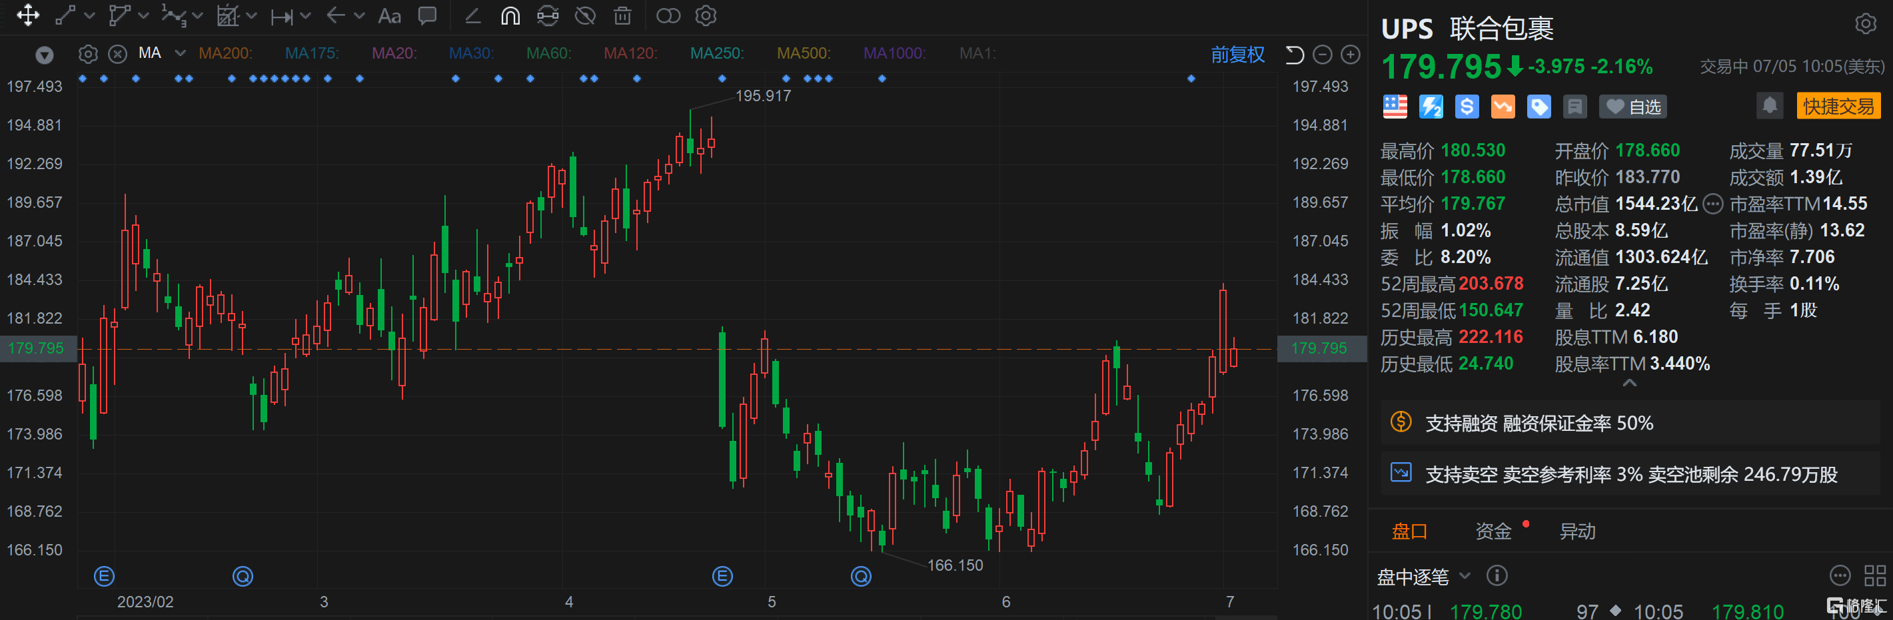
Task: Add UPS to watchlist with 自选
Action: pyautogui.click(x=1633, y=107)
